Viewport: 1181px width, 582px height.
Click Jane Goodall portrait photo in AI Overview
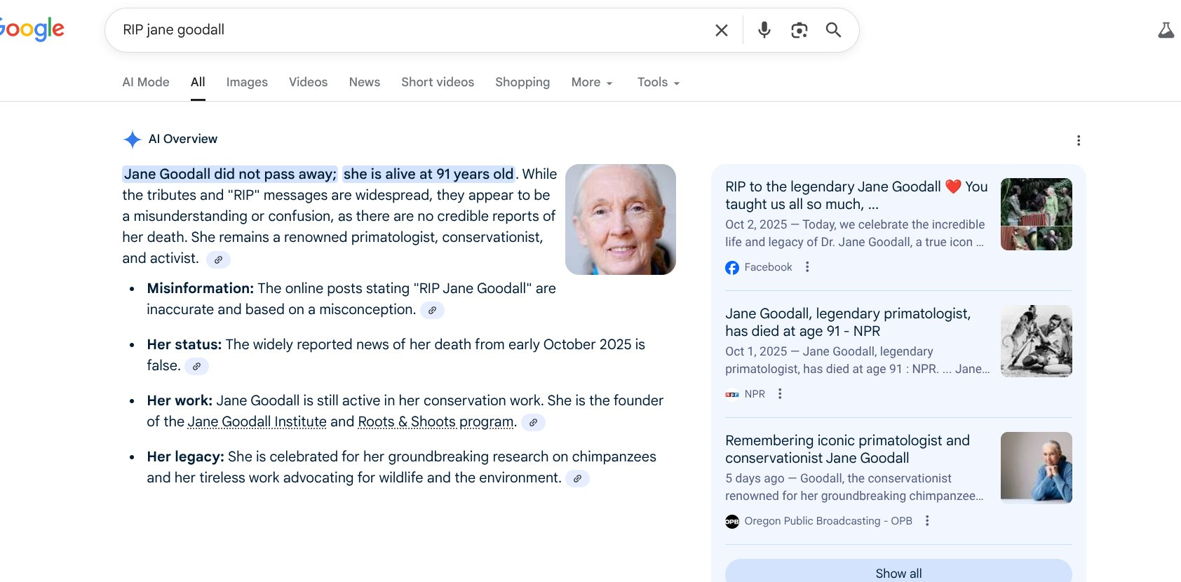coord(621,219)
